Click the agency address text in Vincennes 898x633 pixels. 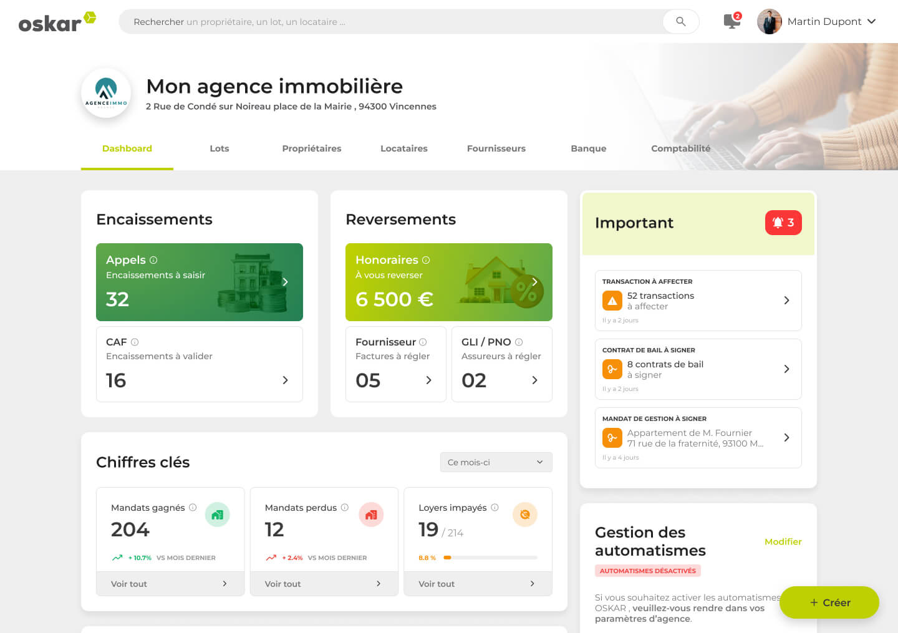pos(291,107)
